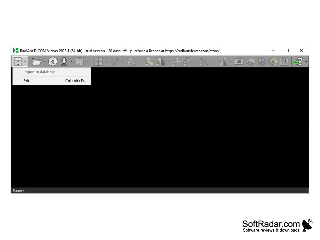Select the zoom magnifier tool
This screenshot has width=320, height=240.
[x=188, y=61]
